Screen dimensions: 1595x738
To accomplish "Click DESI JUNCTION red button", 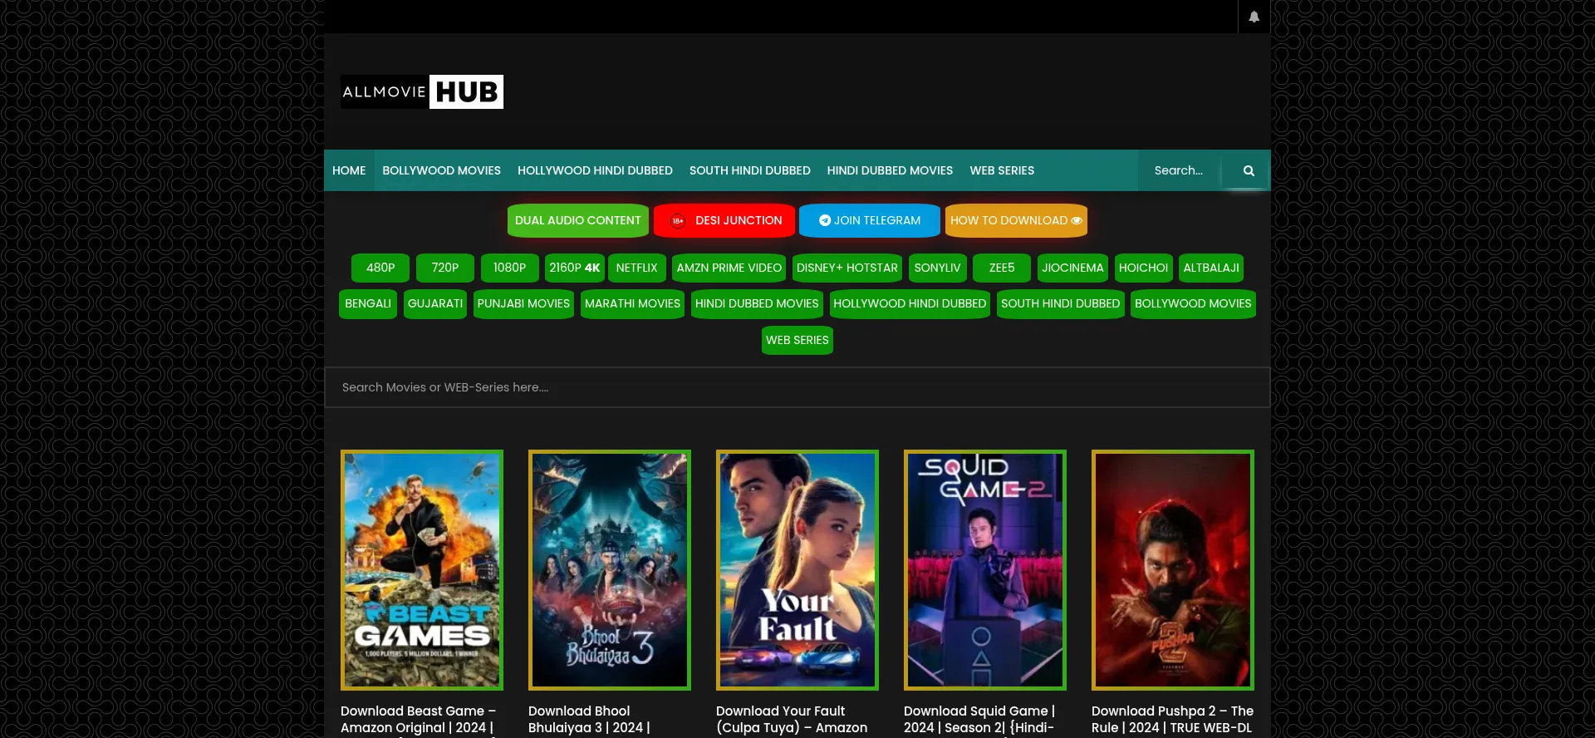I will (x=724, y=220).
